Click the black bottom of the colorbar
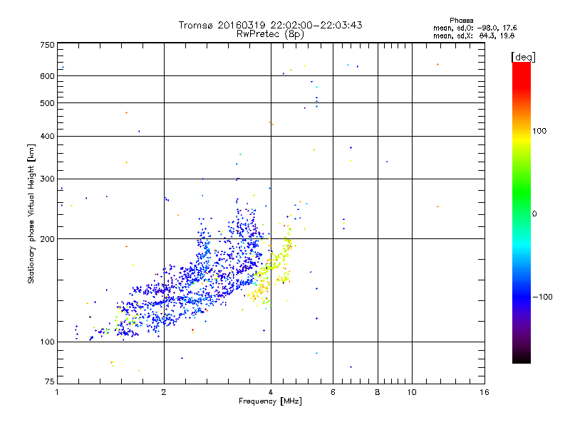This screenshot has width=570, height=427. tap(522, 358)
